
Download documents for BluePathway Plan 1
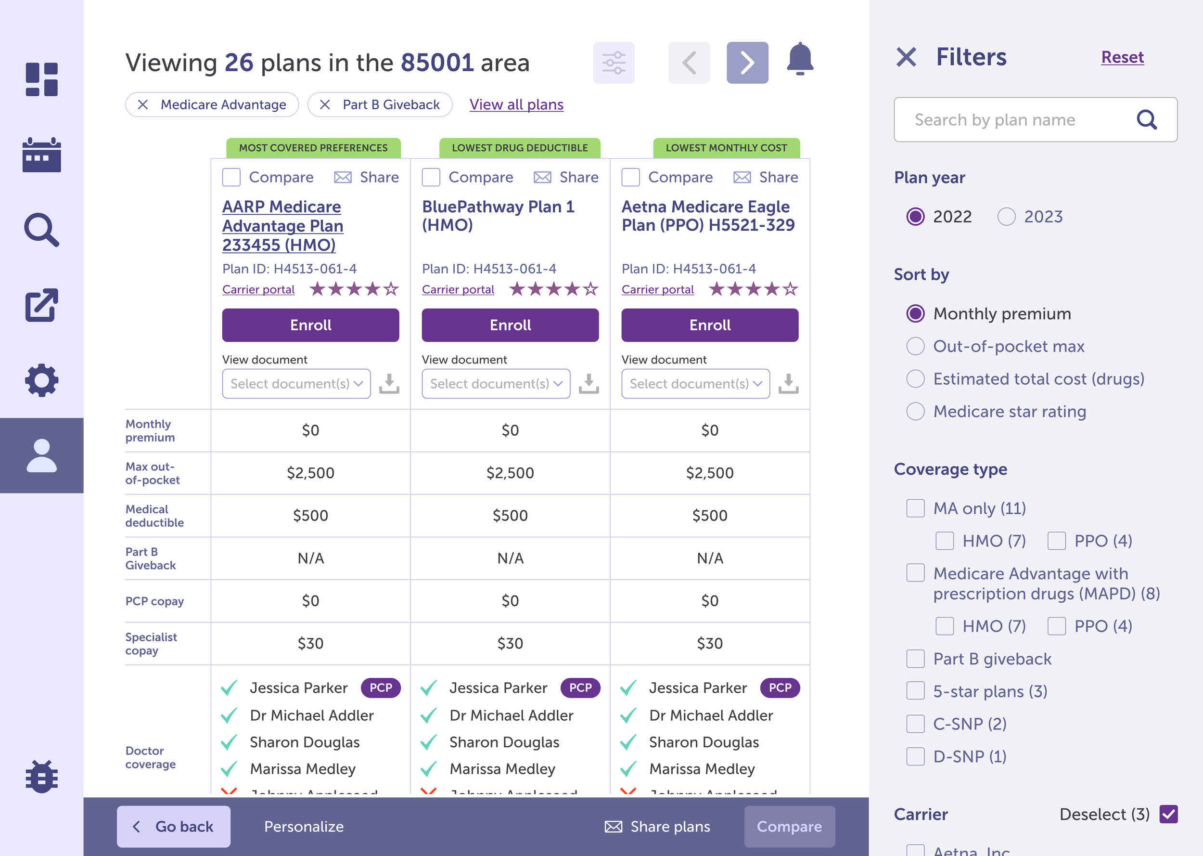coord(589,384)
